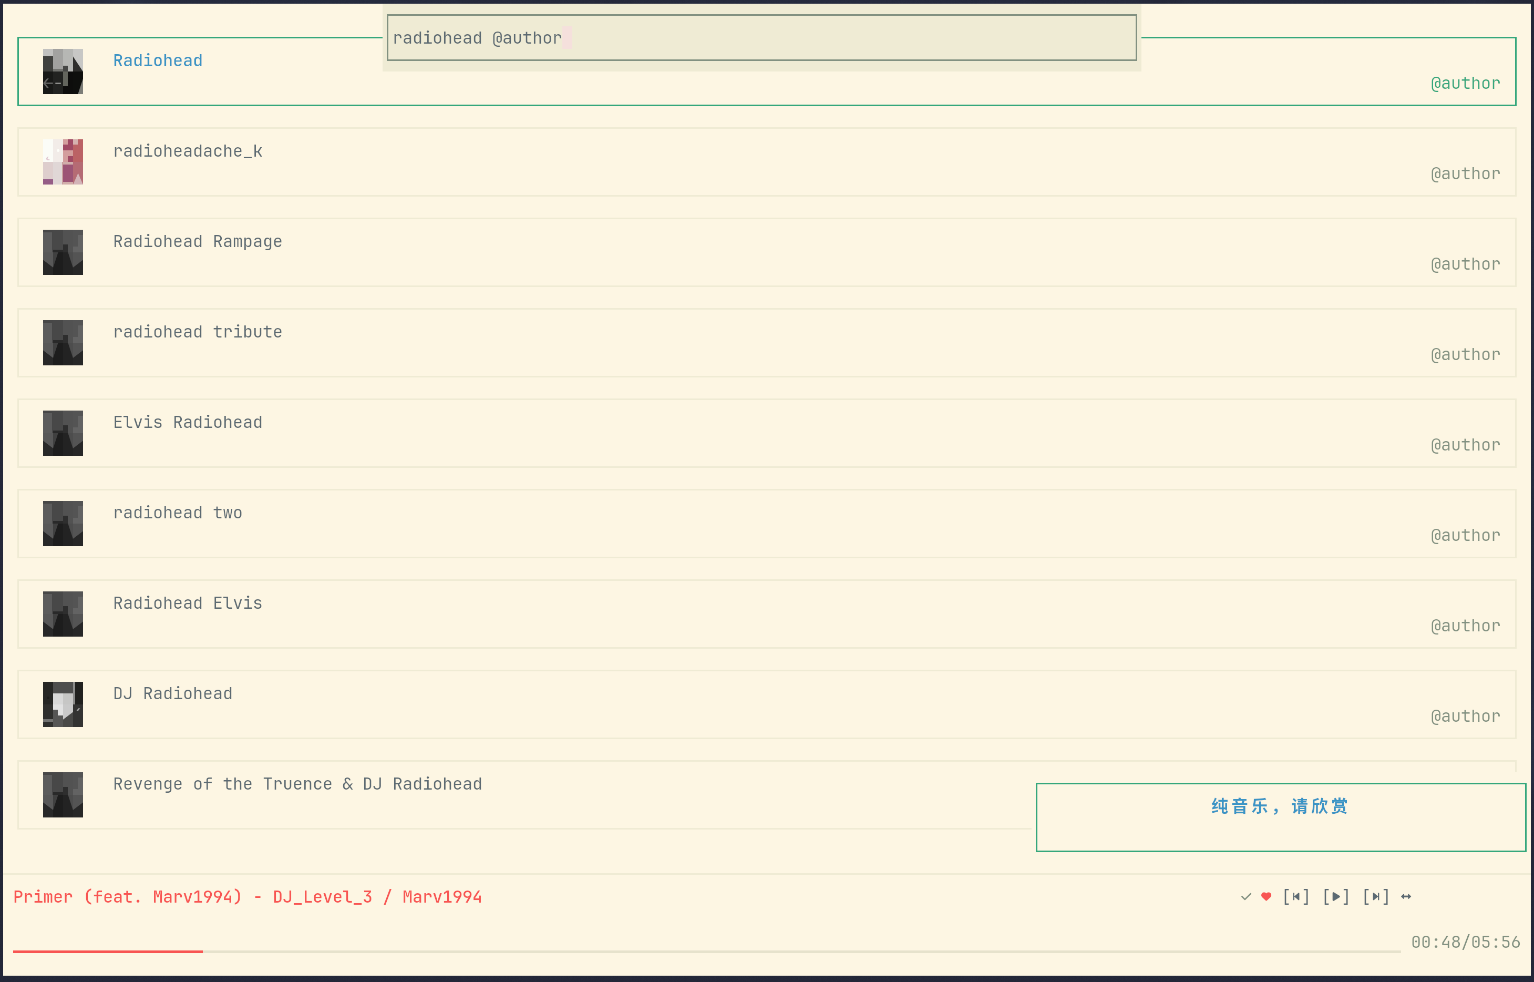Click the @author tag in Radiohead Rampage row

click(x=1465, y=264)
